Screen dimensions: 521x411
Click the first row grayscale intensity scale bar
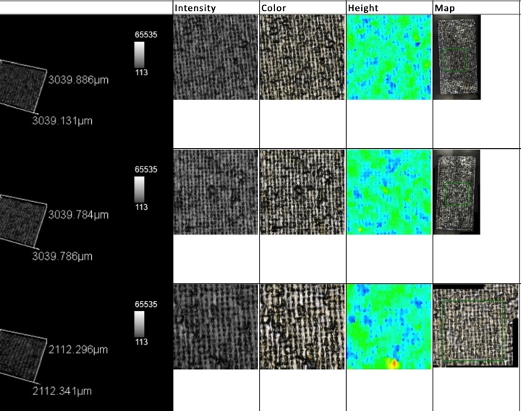pos(140,54)
